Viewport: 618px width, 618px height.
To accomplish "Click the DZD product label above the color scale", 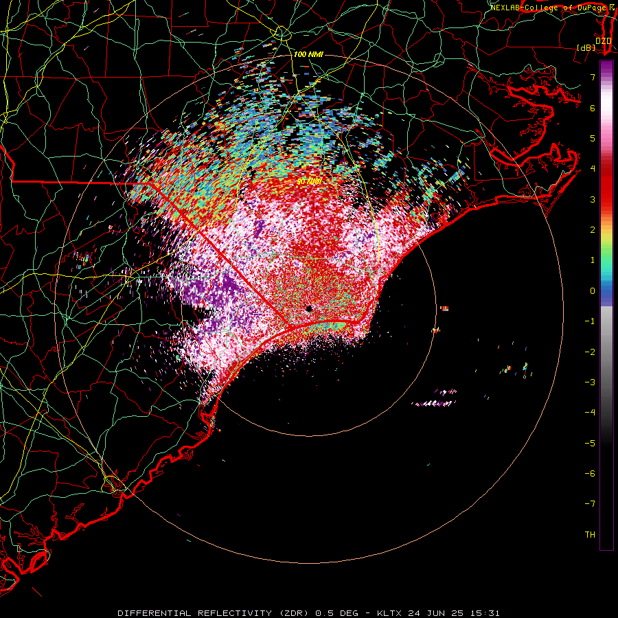I will click(603, 41).
